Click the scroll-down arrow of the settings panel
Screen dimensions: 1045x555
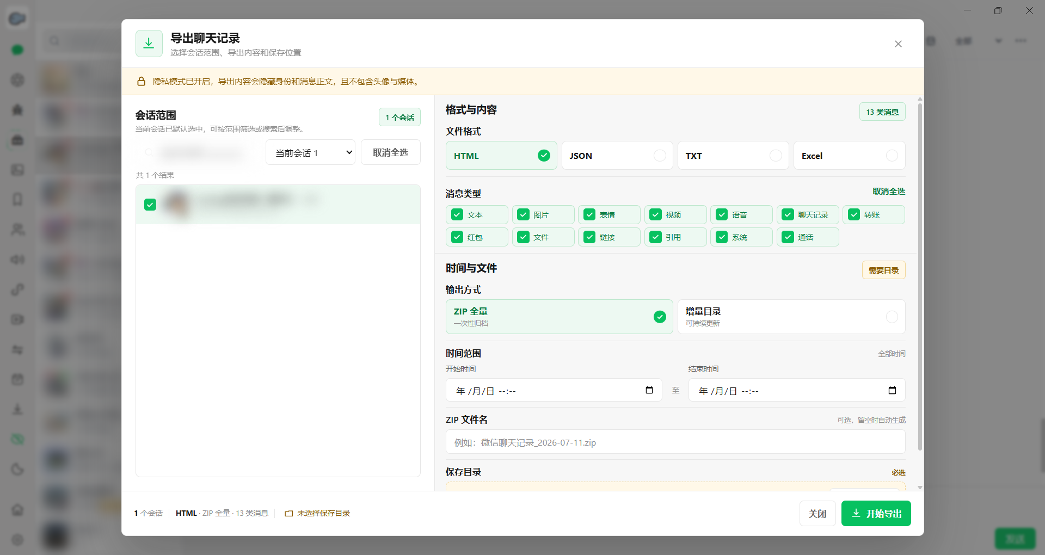click(x=920, y=488)
